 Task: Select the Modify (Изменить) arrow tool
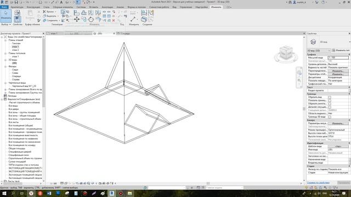pos(6,16)
